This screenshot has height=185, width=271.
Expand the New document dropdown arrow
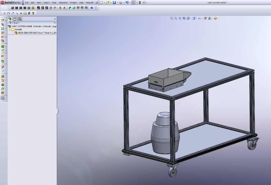104,3
